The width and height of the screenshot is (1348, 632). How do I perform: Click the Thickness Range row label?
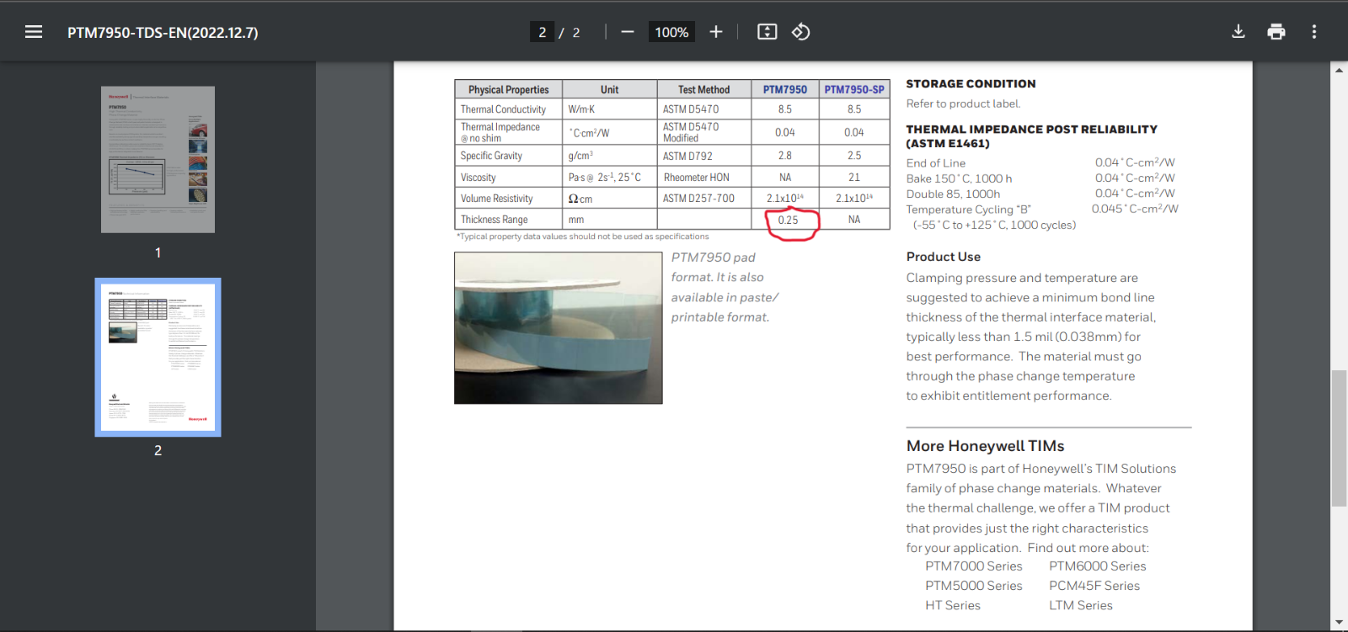tap(494, 220)
